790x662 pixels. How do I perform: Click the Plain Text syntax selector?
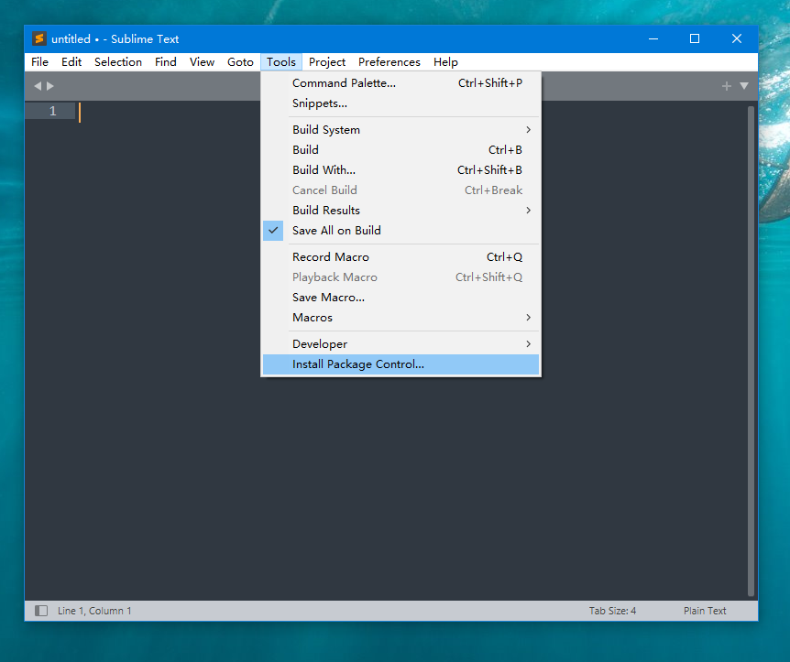click(705, 611)
